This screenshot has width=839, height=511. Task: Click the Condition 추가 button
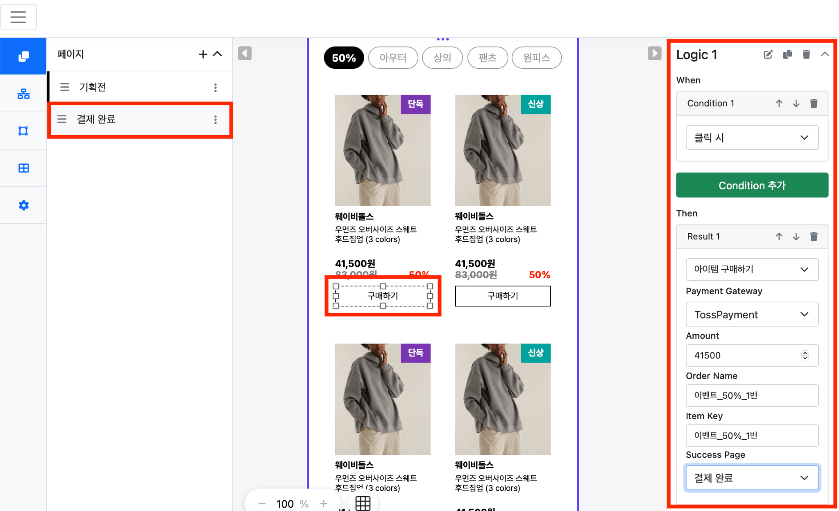[x=752, y=185]
